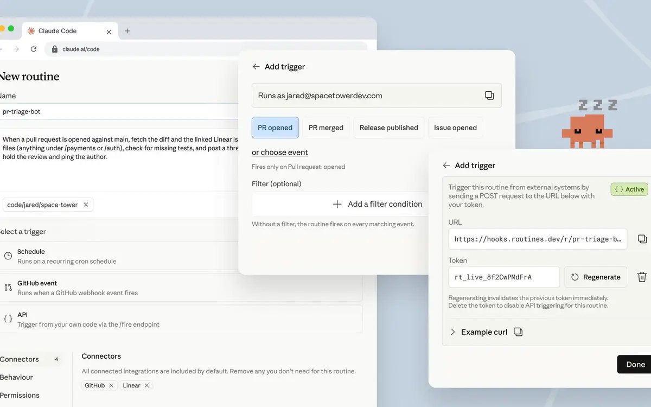Open a new browser tab
Viewport: 651px width, 407px height.
(127, 31)
